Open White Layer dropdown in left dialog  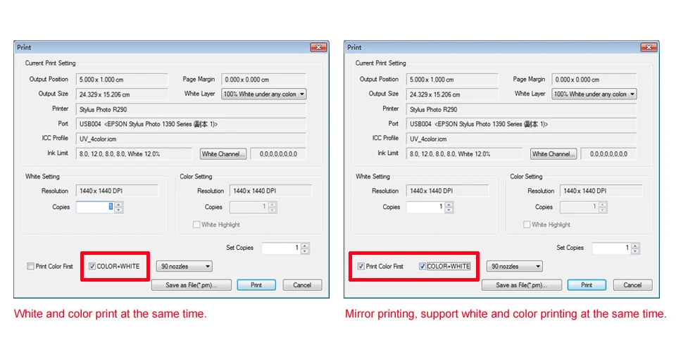point(264,94)
